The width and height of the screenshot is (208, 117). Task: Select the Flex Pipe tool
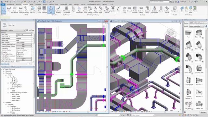point(100,10)
